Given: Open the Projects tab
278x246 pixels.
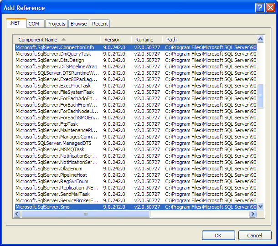Looking at the screenshot, I should (57, 24).
